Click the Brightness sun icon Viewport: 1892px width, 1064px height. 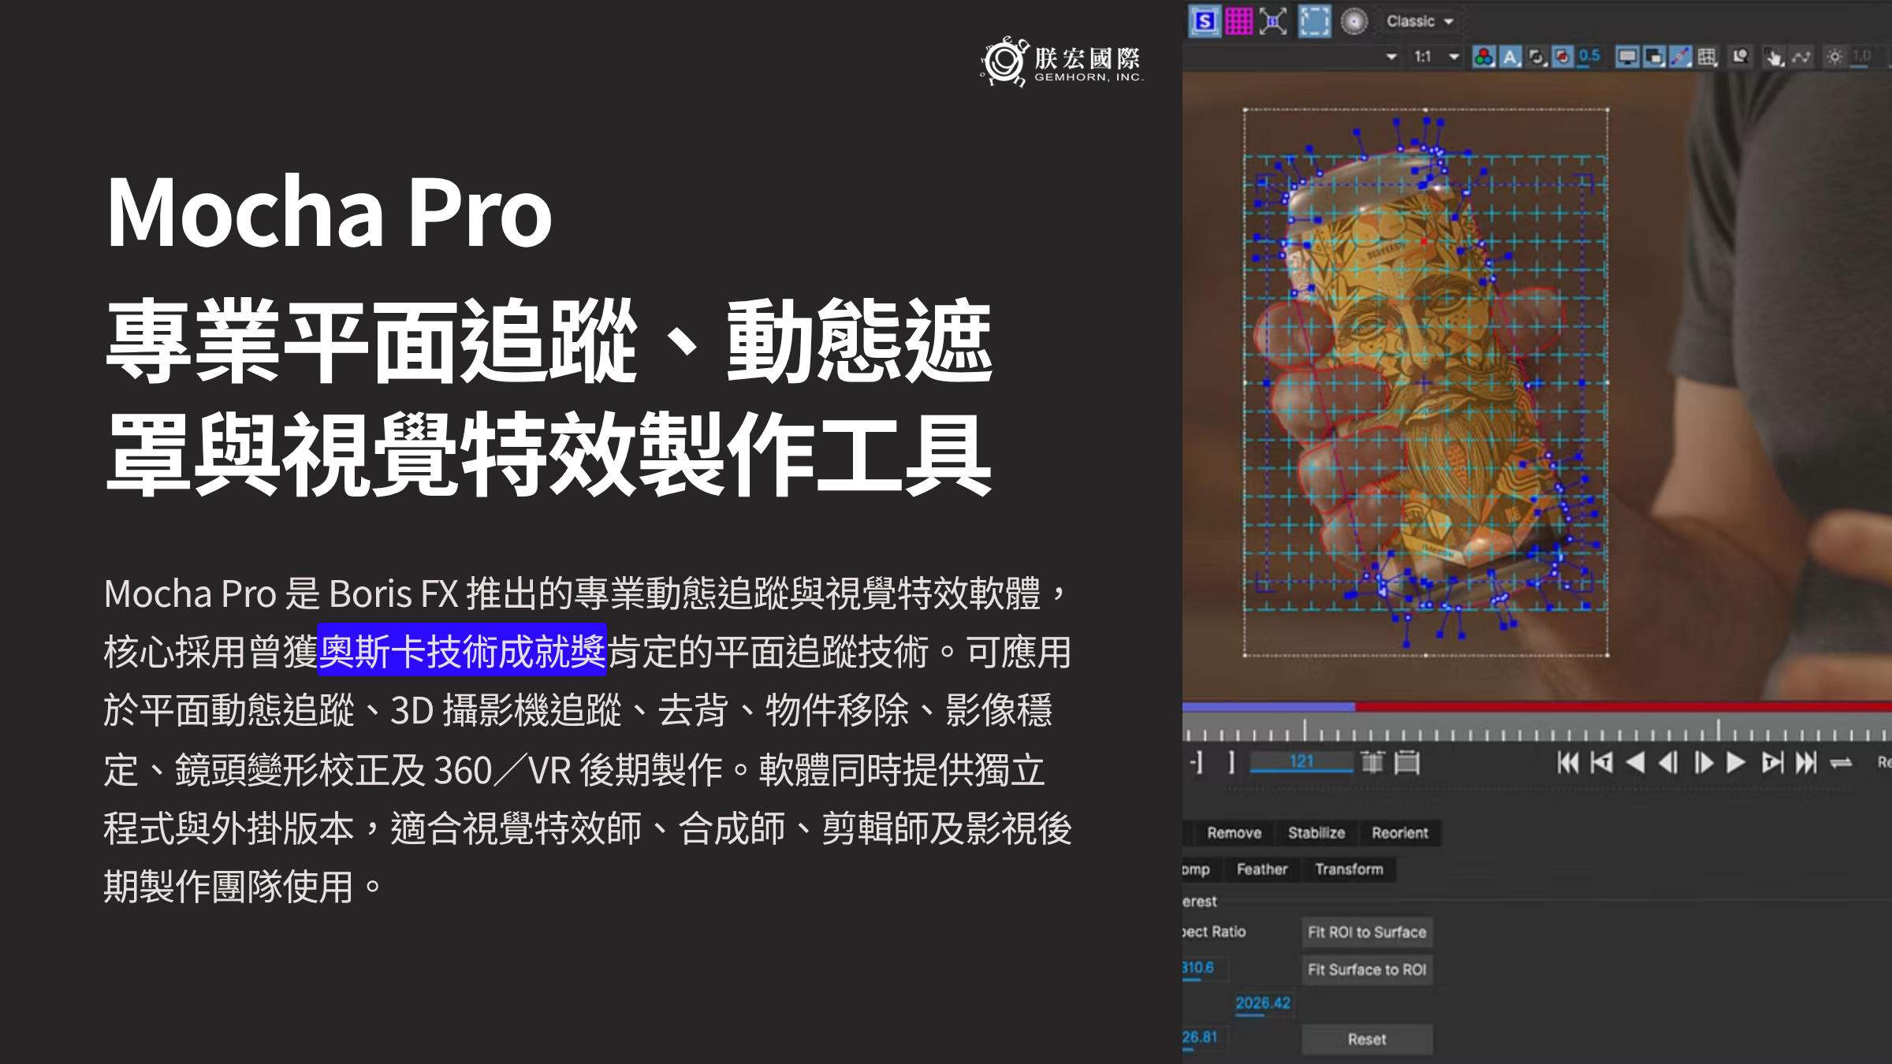pyautogui.click(x=1834, y=57)
